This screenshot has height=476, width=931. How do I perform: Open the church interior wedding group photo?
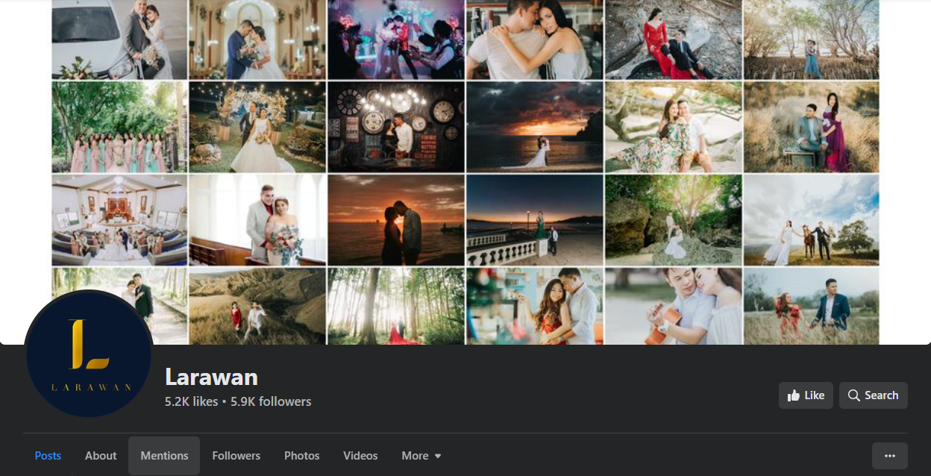coord(119,220)
